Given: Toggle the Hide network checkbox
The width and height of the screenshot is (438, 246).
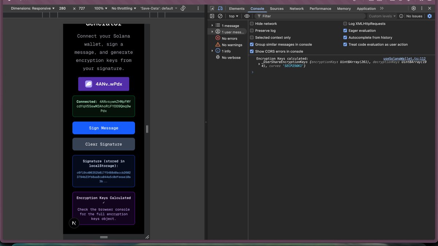Looking at the screenshot, I should 252,24.
